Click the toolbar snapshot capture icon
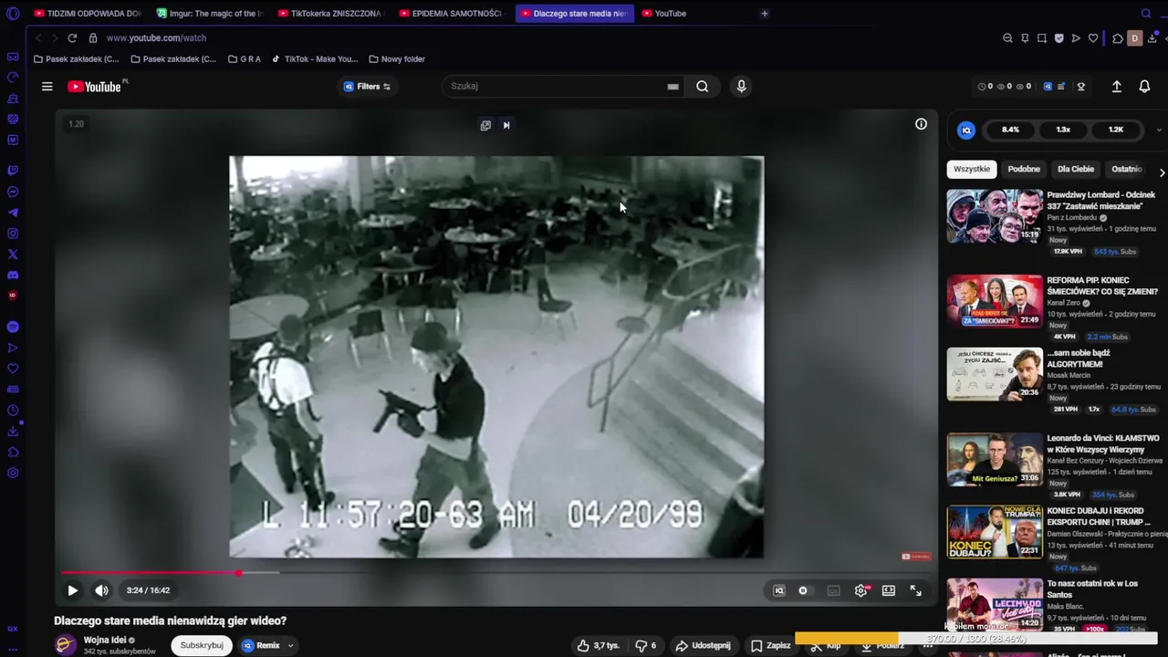This screenshot has width=1168, height=657. (x=1041, y=38)
